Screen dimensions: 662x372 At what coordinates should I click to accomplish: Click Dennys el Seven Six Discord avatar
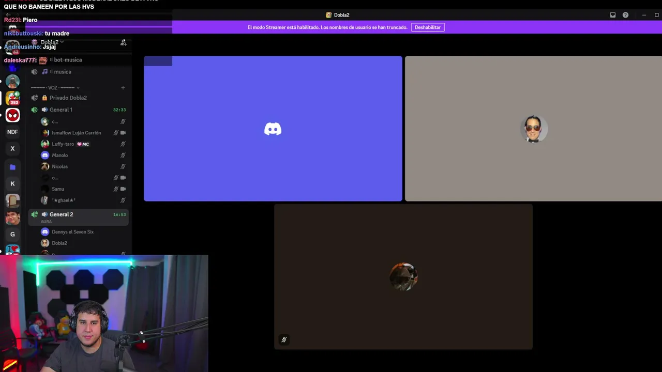[x=45, y=232]
